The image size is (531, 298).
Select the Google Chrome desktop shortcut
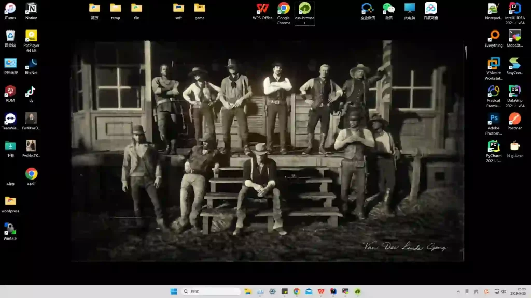tap(284, 14)
